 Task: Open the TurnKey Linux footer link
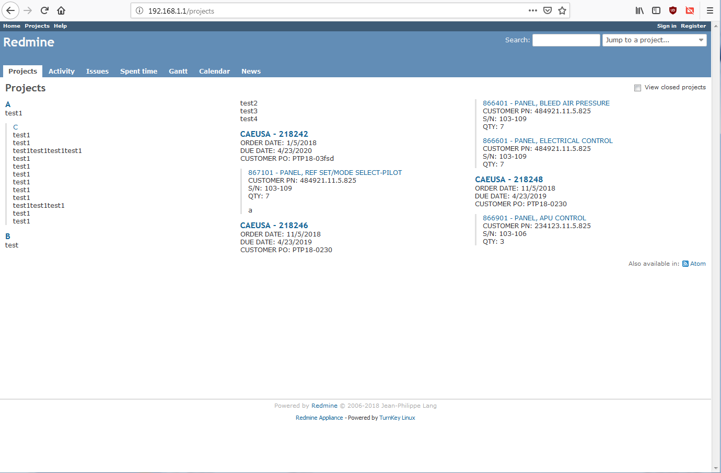coord(397,418)
